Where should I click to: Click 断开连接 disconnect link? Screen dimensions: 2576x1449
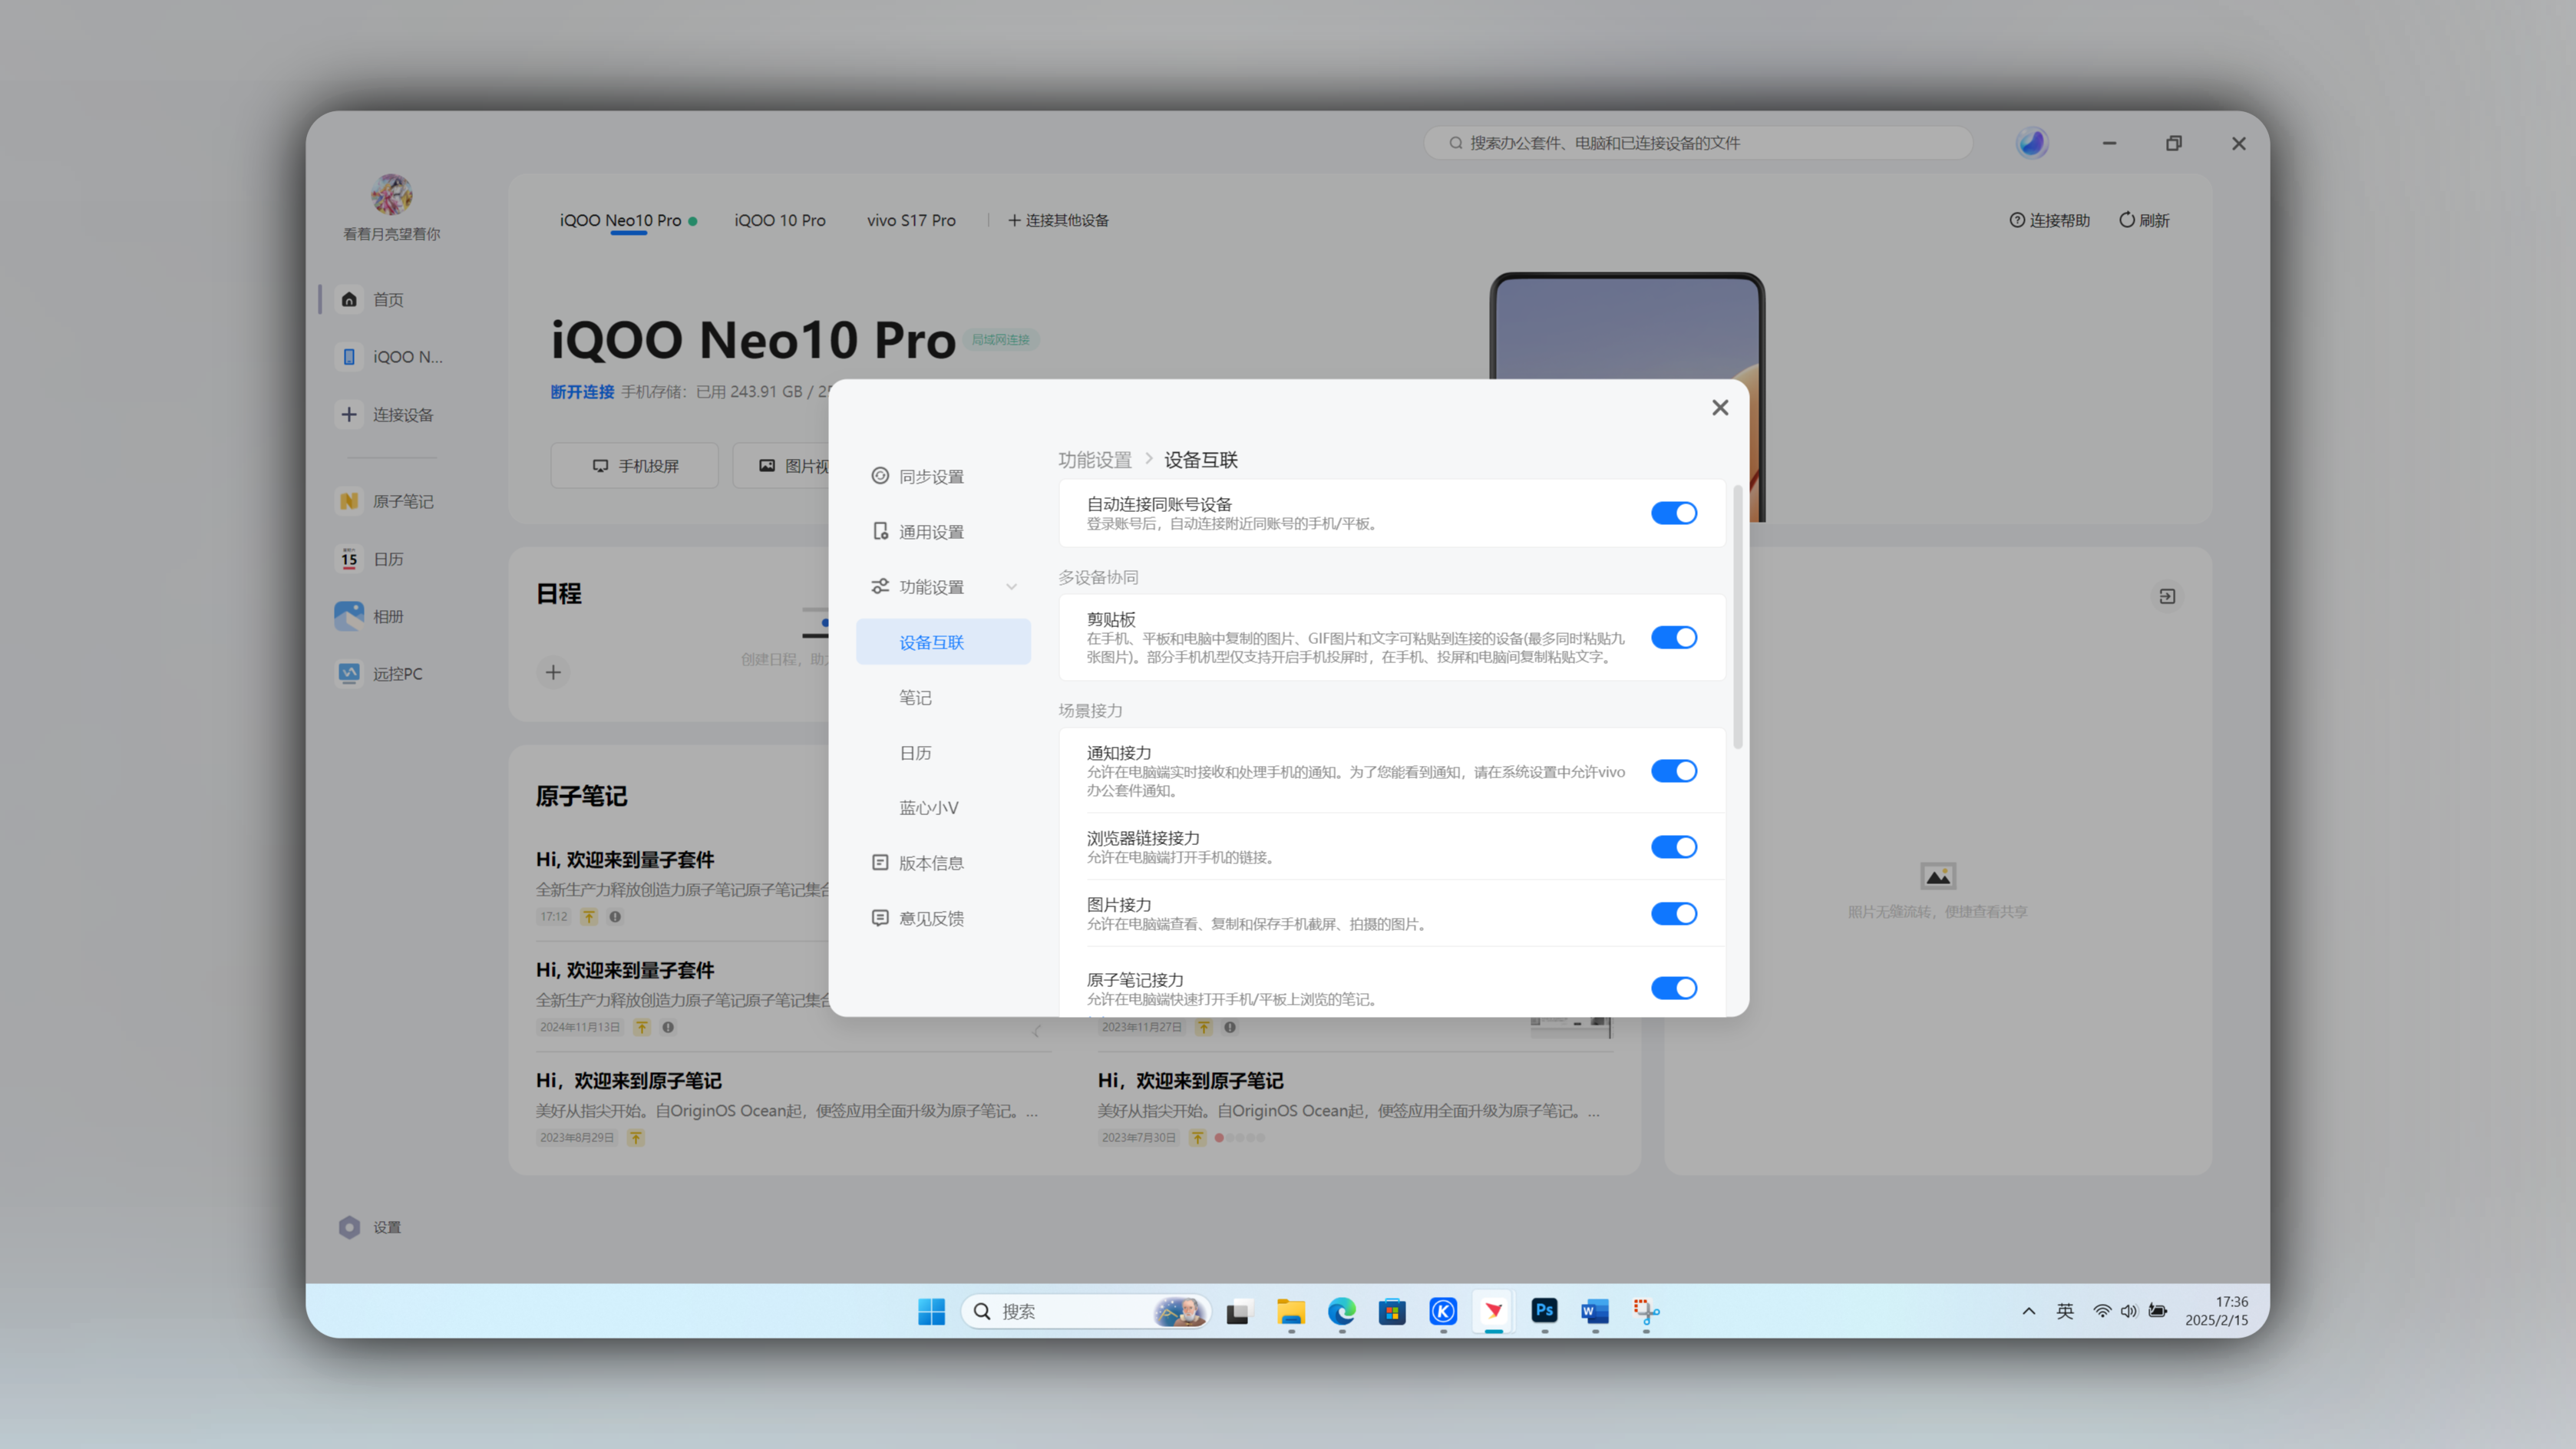coord(582,392)
